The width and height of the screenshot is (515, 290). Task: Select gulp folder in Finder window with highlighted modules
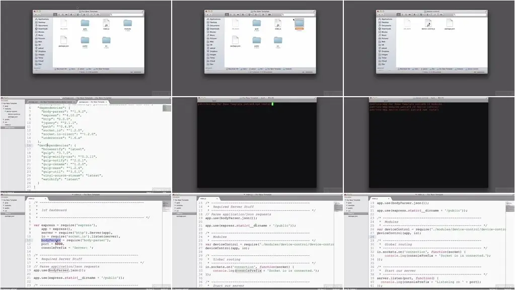[257, 24]
